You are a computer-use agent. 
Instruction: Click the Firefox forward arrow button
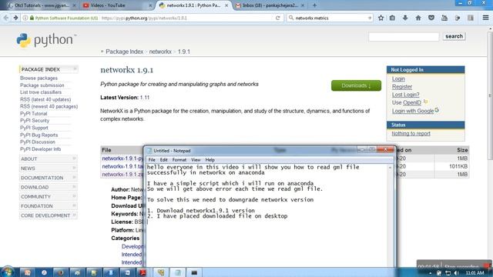tap(15, 18)
